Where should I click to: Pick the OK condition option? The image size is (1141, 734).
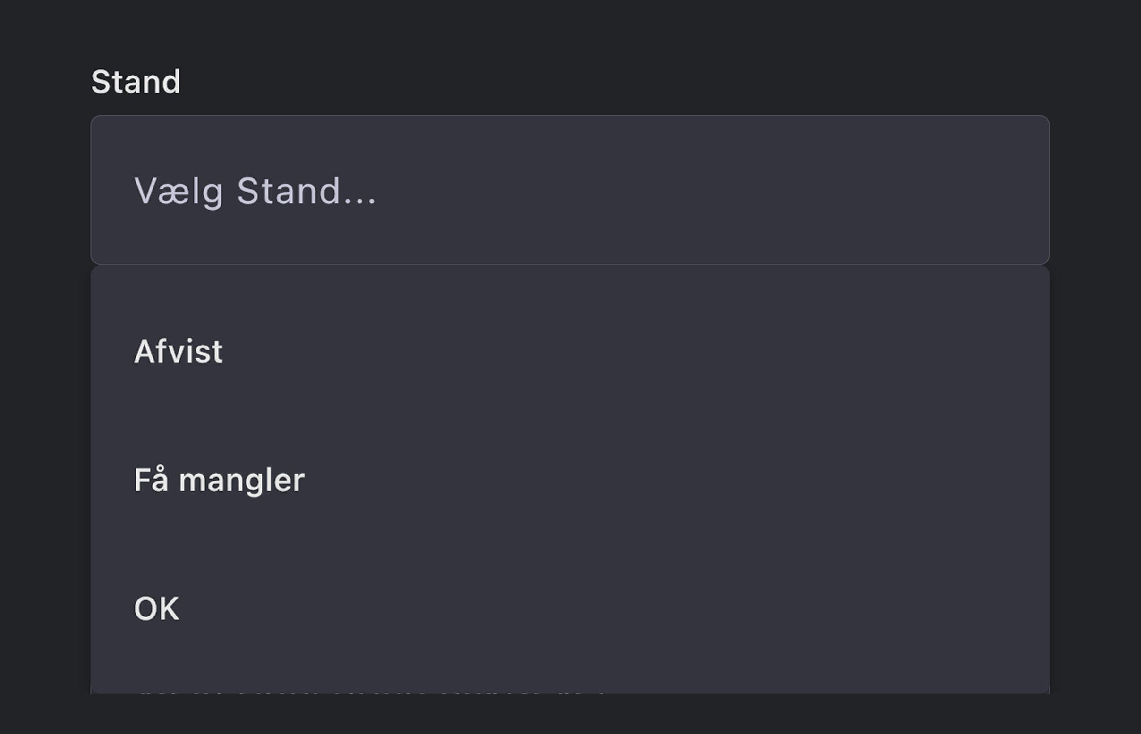pyautogui.click(x=156, y=608)
